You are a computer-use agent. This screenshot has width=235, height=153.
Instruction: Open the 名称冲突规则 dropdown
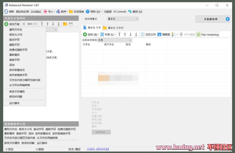pyautogui.click(x=114, y=40)
